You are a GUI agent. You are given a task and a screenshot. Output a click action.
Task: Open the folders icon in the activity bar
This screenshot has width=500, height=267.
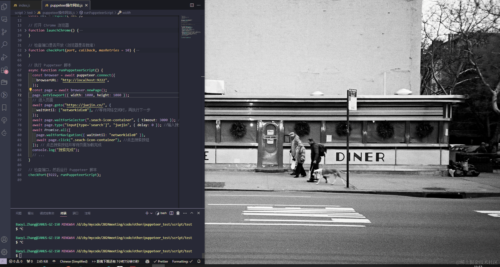click(4, 82)
